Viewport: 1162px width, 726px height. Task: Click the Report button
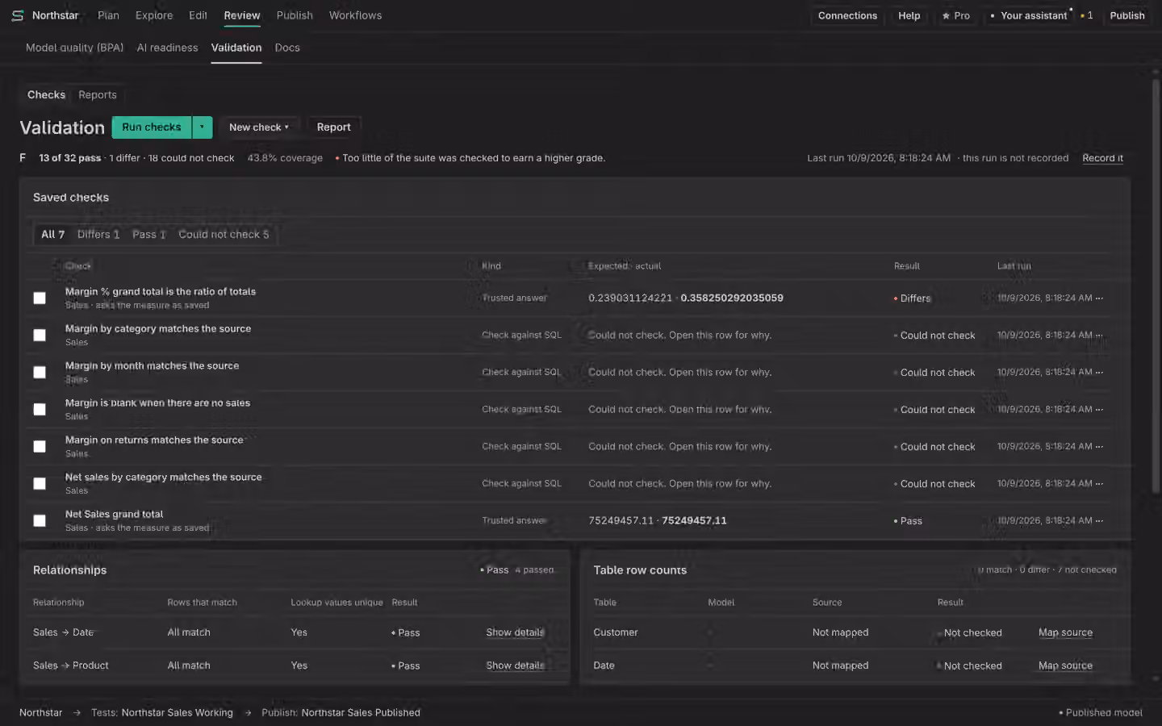[333, 127]
